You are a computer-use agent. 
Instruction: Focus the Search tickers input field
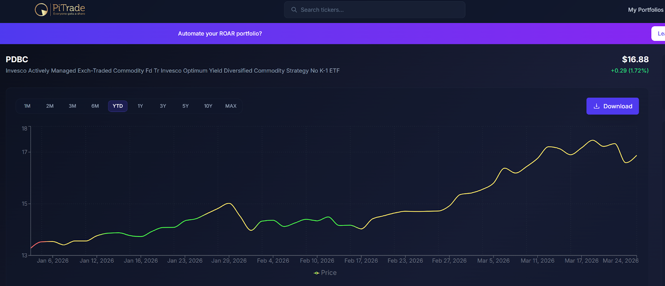tap(378, 10)
